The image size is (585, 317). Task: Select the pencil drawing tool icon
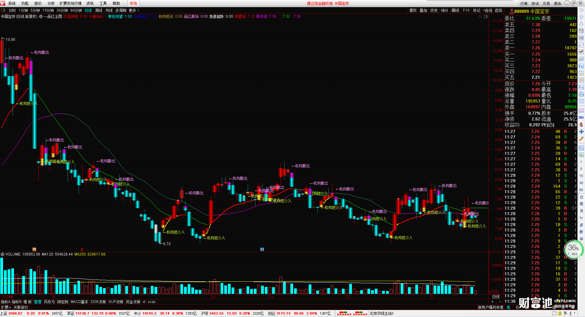click(581, 139)
